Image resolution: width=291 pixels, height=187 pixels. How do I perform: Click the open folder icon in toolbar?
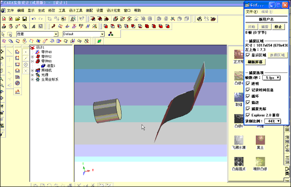point(18,19)
